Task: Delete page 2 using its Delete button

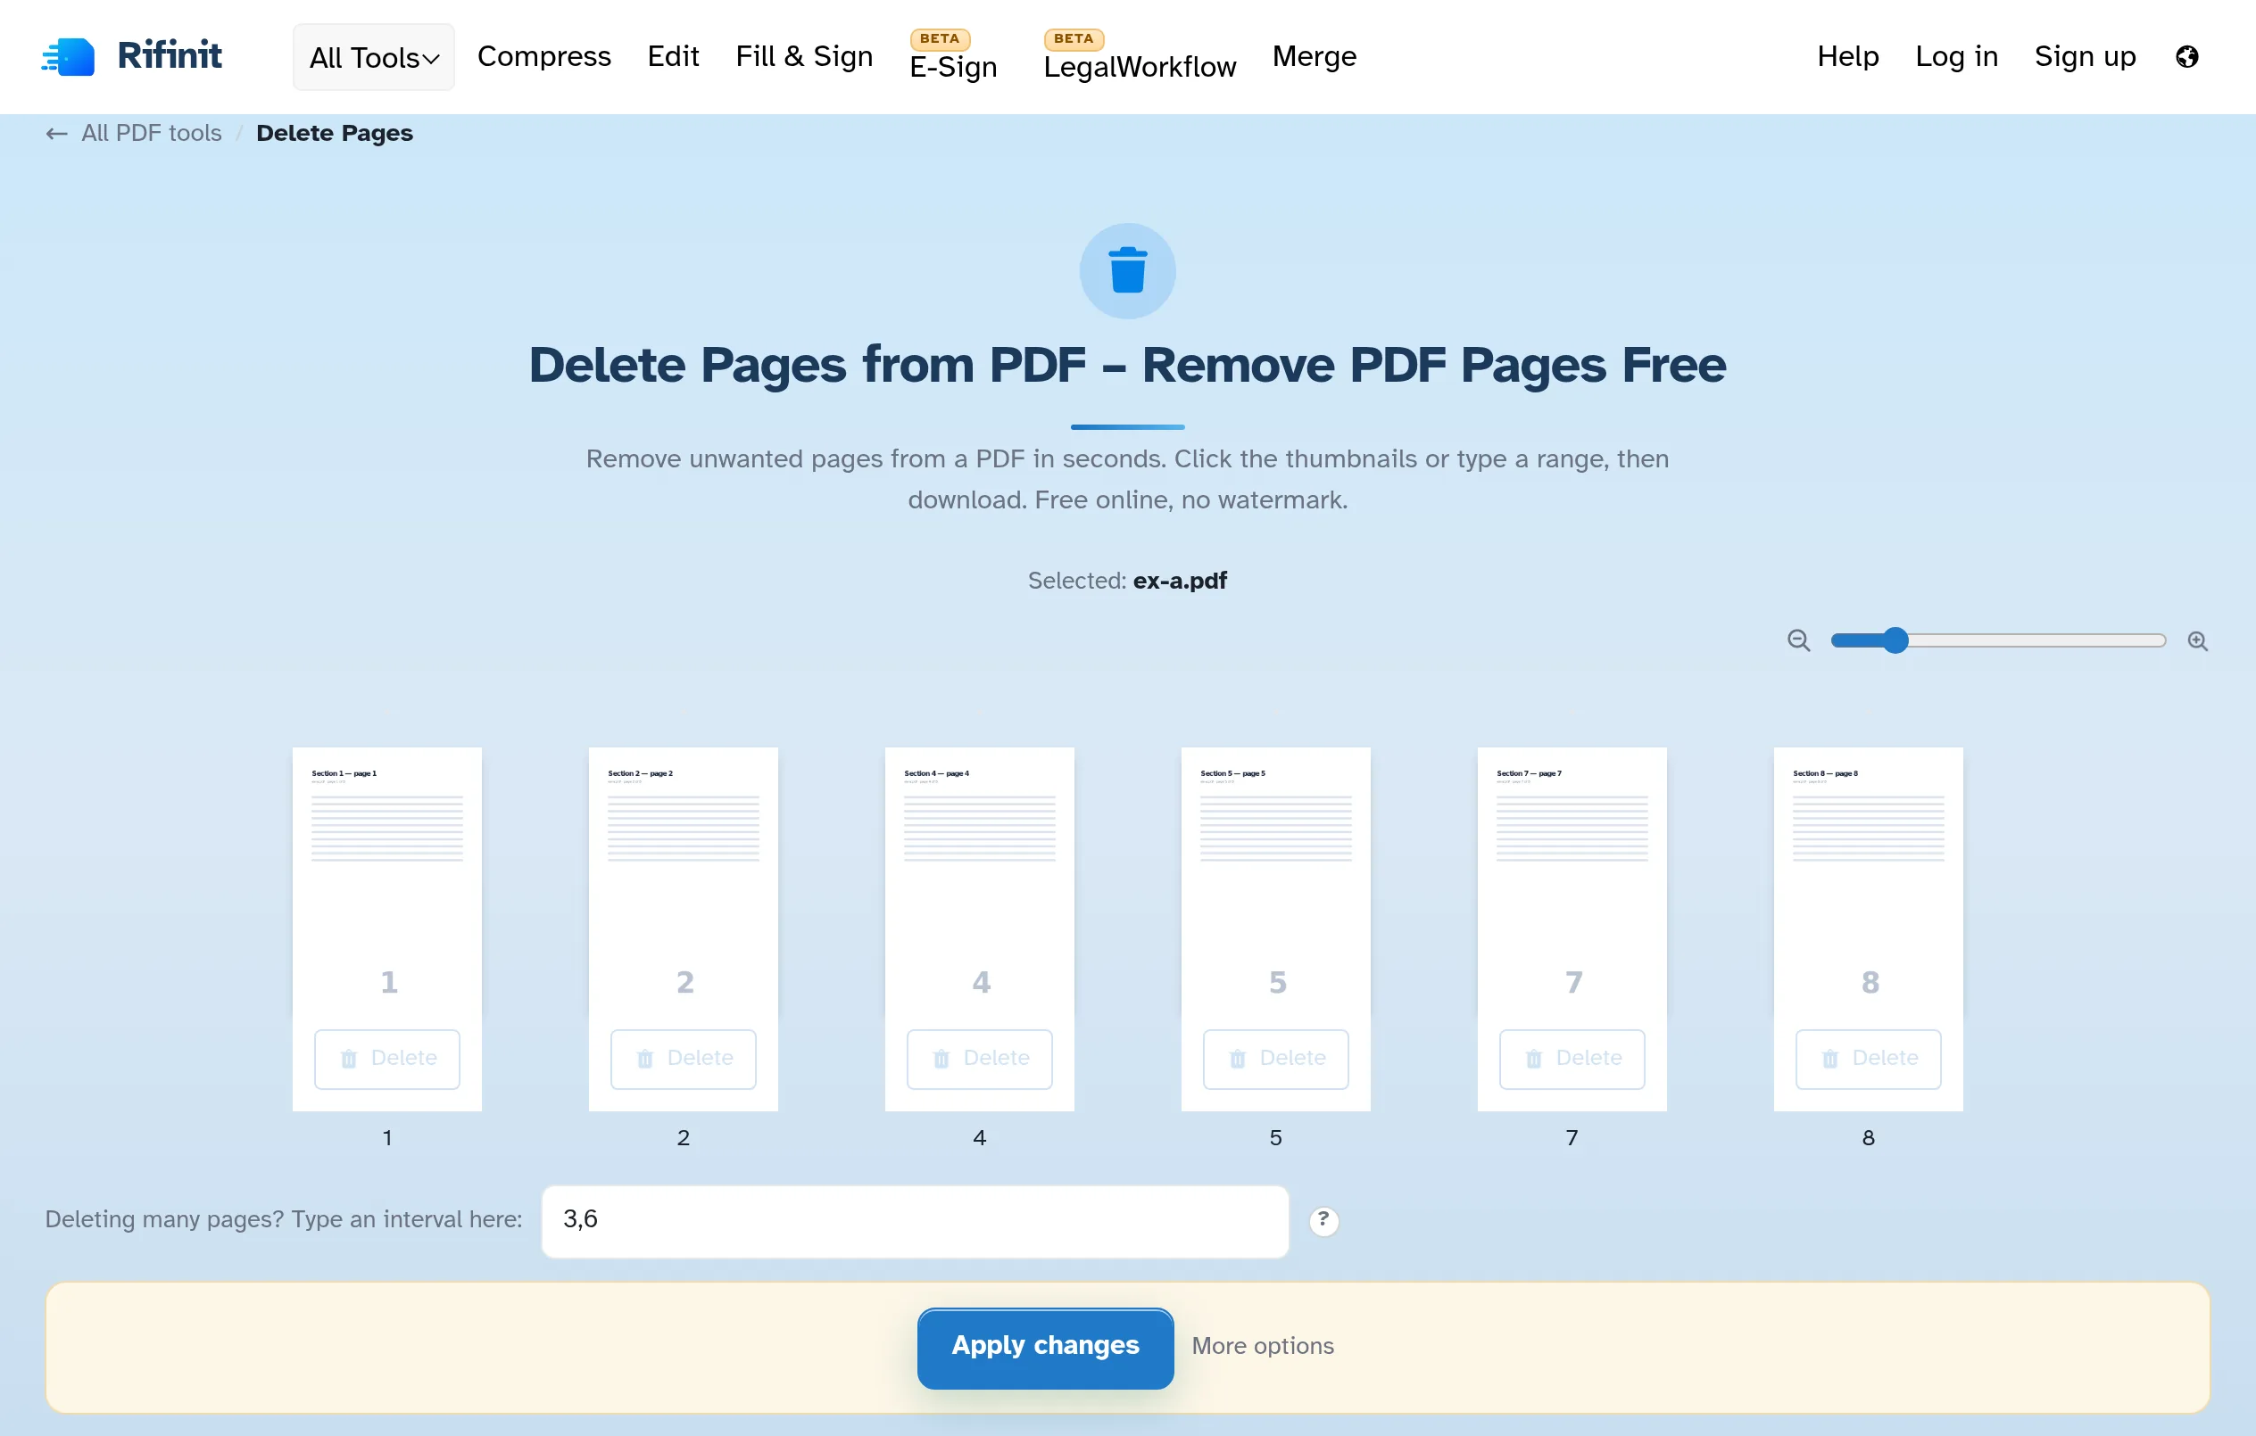Action: [683, 1059]
